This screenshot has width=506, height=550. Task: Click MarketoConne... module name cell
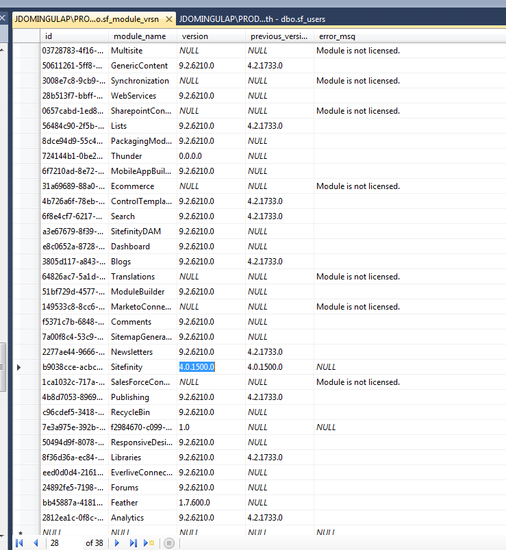tap(142, 307)
